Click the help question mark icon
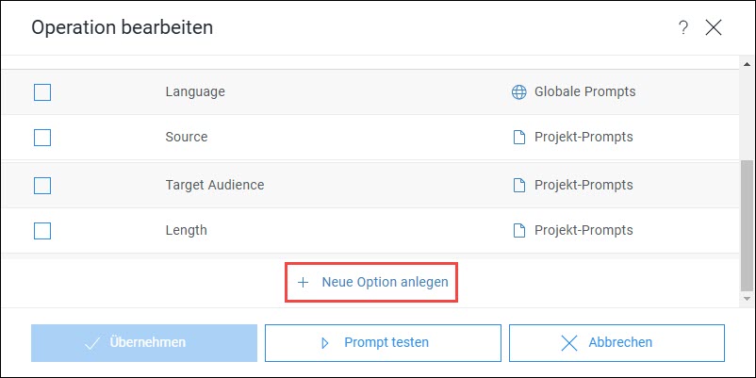The height and width of the screenshot is (378, 756). (682, 28)
